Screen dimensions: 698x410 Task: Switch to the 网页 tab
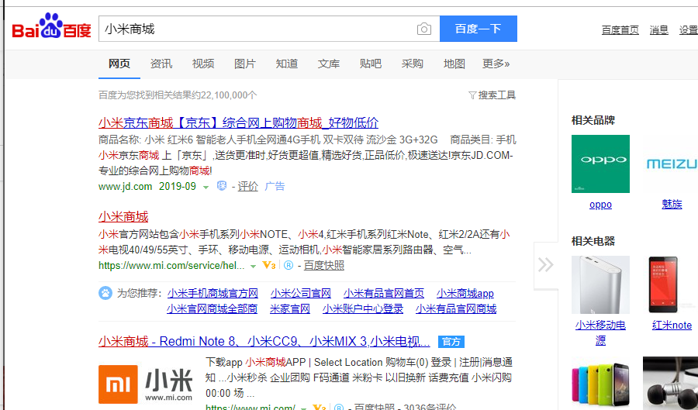119,64
